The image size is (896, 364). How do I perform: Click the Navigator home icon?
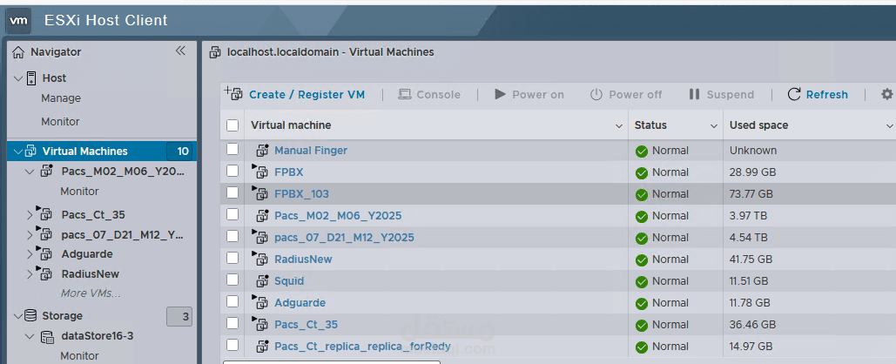point(19,52)
